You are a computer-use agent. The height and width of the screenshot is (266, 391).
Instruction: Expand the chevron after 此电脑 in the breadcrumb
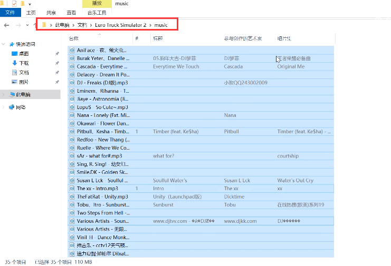pos(73,25)
